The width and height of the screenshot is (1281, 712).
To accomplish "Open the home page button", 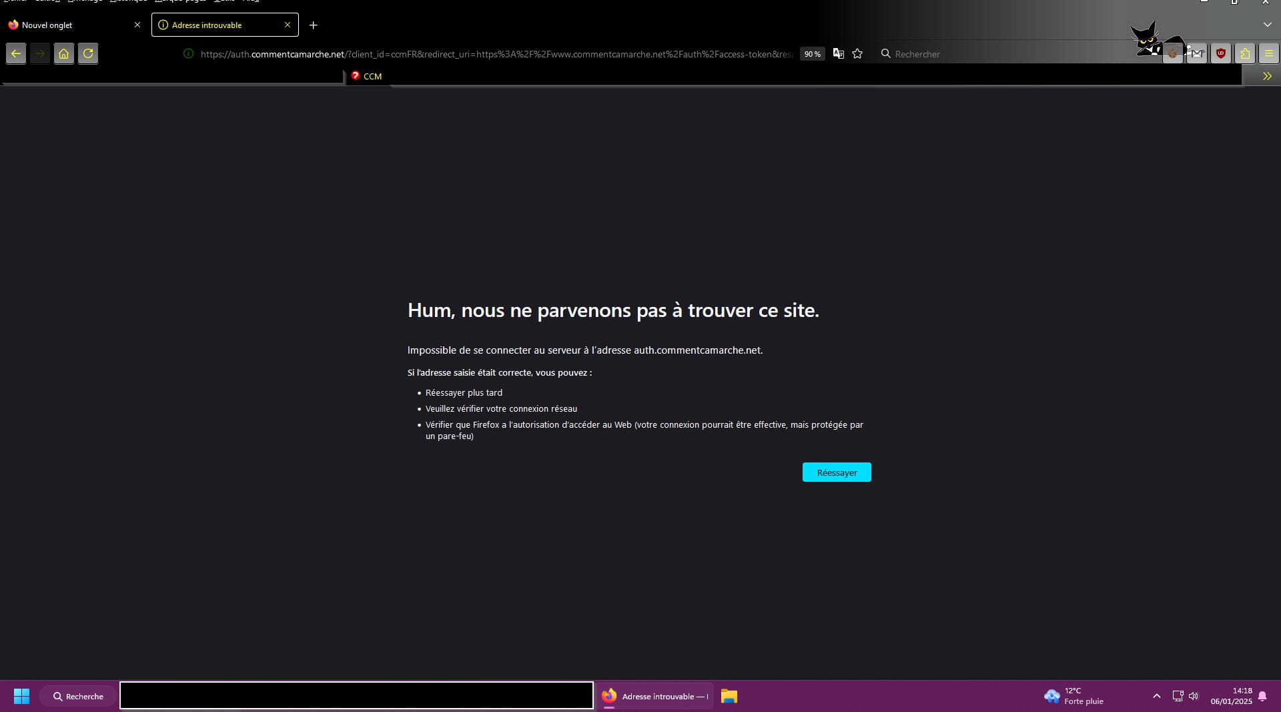I will (64, 53).
